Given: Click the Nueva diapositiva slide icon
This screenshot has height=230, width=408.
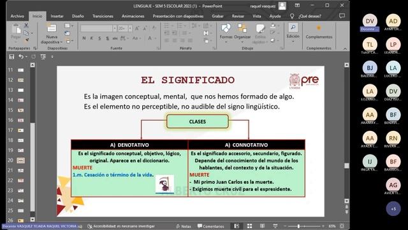Looking at the screenshot, I should (x=52, y=28).
